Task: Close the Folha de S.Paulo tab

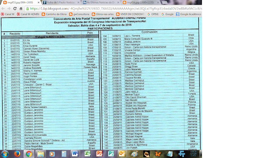Action: pos(78,3)
